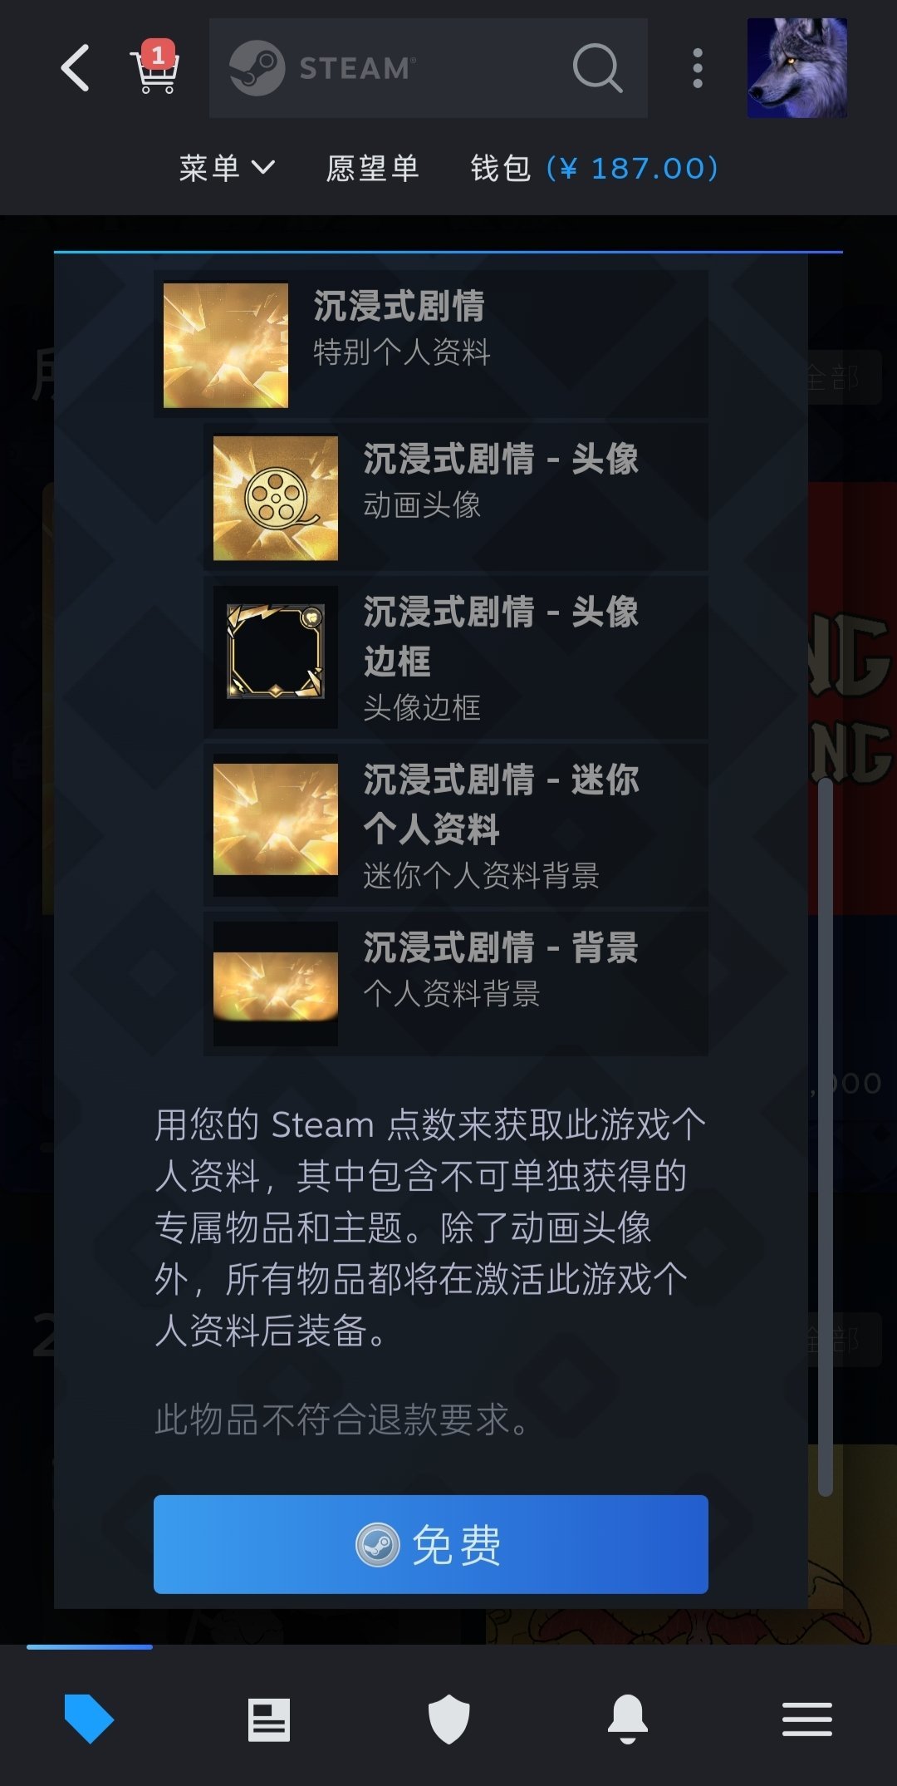Select the 沉浸式剧情 special profile thumbnail
This screenshot has width=897, height=1786.
[x=226, y=345]
